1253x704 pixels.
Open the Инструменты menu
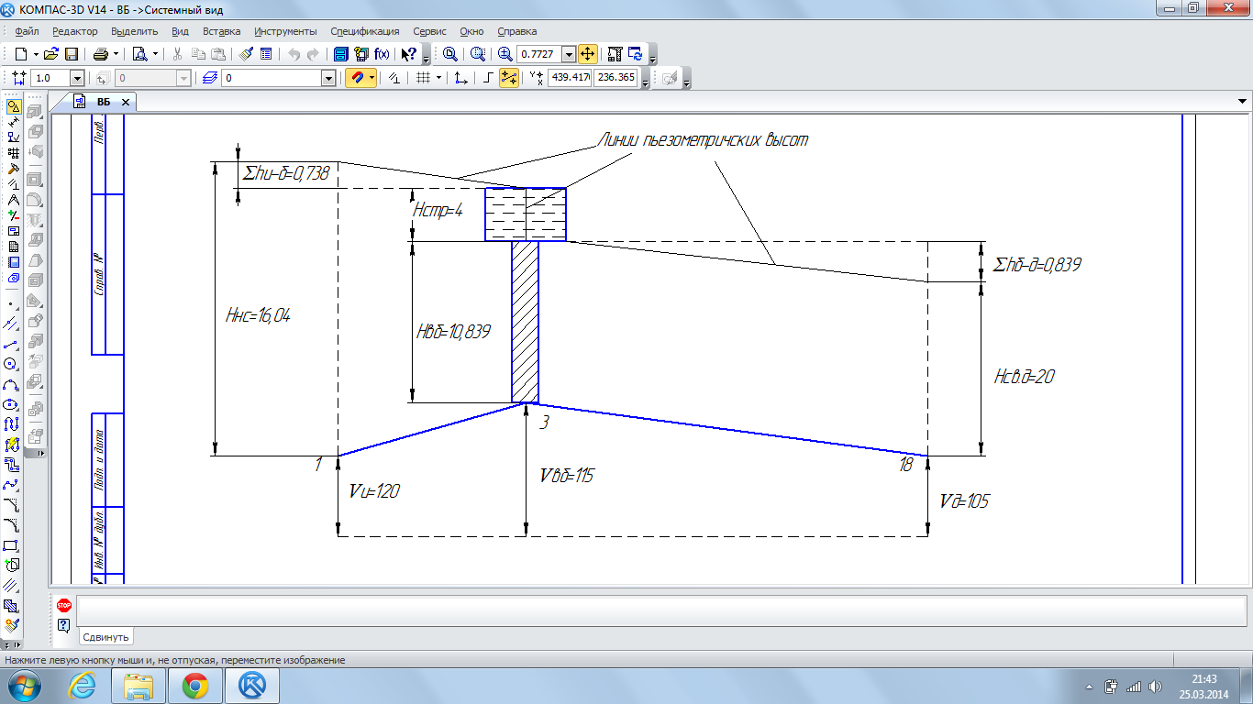[286, 31]
